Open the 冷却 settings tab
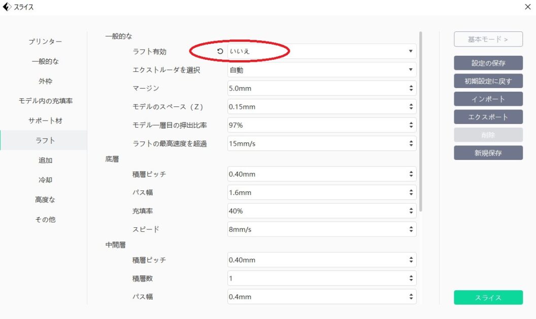Image resolution: width=536 pixels, height=319 pixels. coord(45,180)
